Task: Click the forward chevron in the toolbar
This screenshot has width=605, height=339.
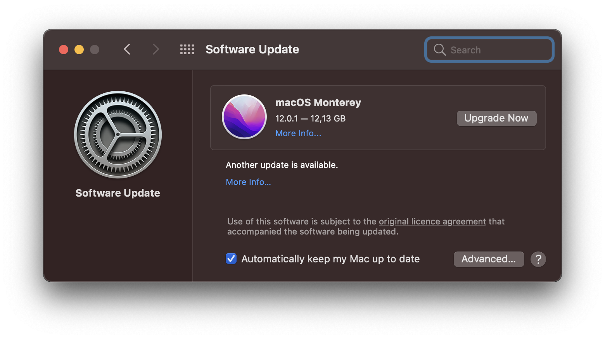Action: click(156, 50)
